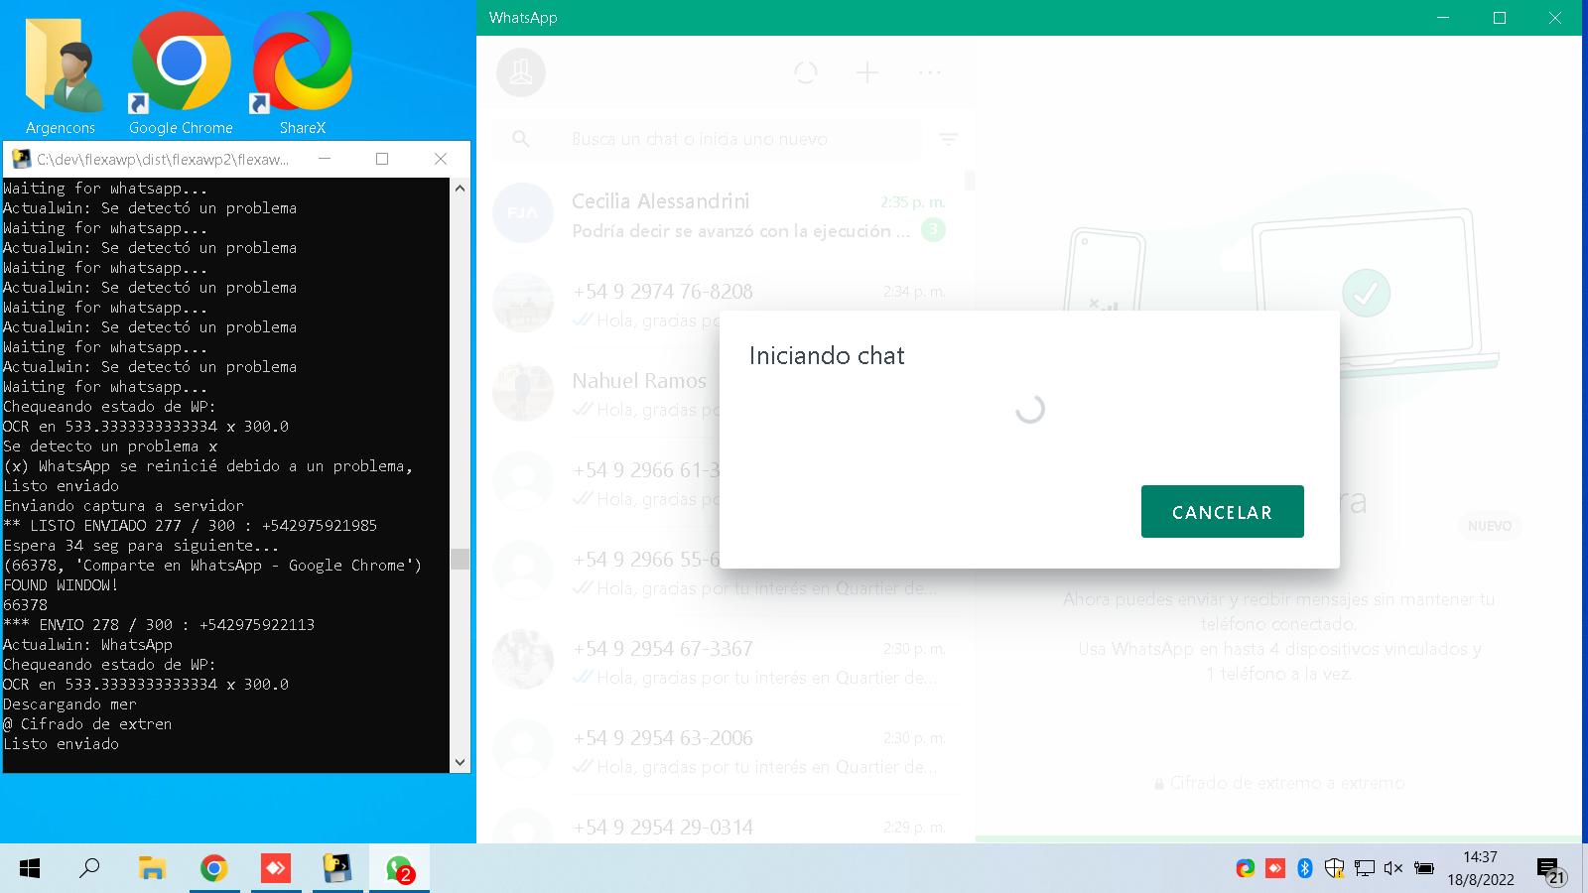Open the red AnyDesk taskbar icon

tap(275, 869)
